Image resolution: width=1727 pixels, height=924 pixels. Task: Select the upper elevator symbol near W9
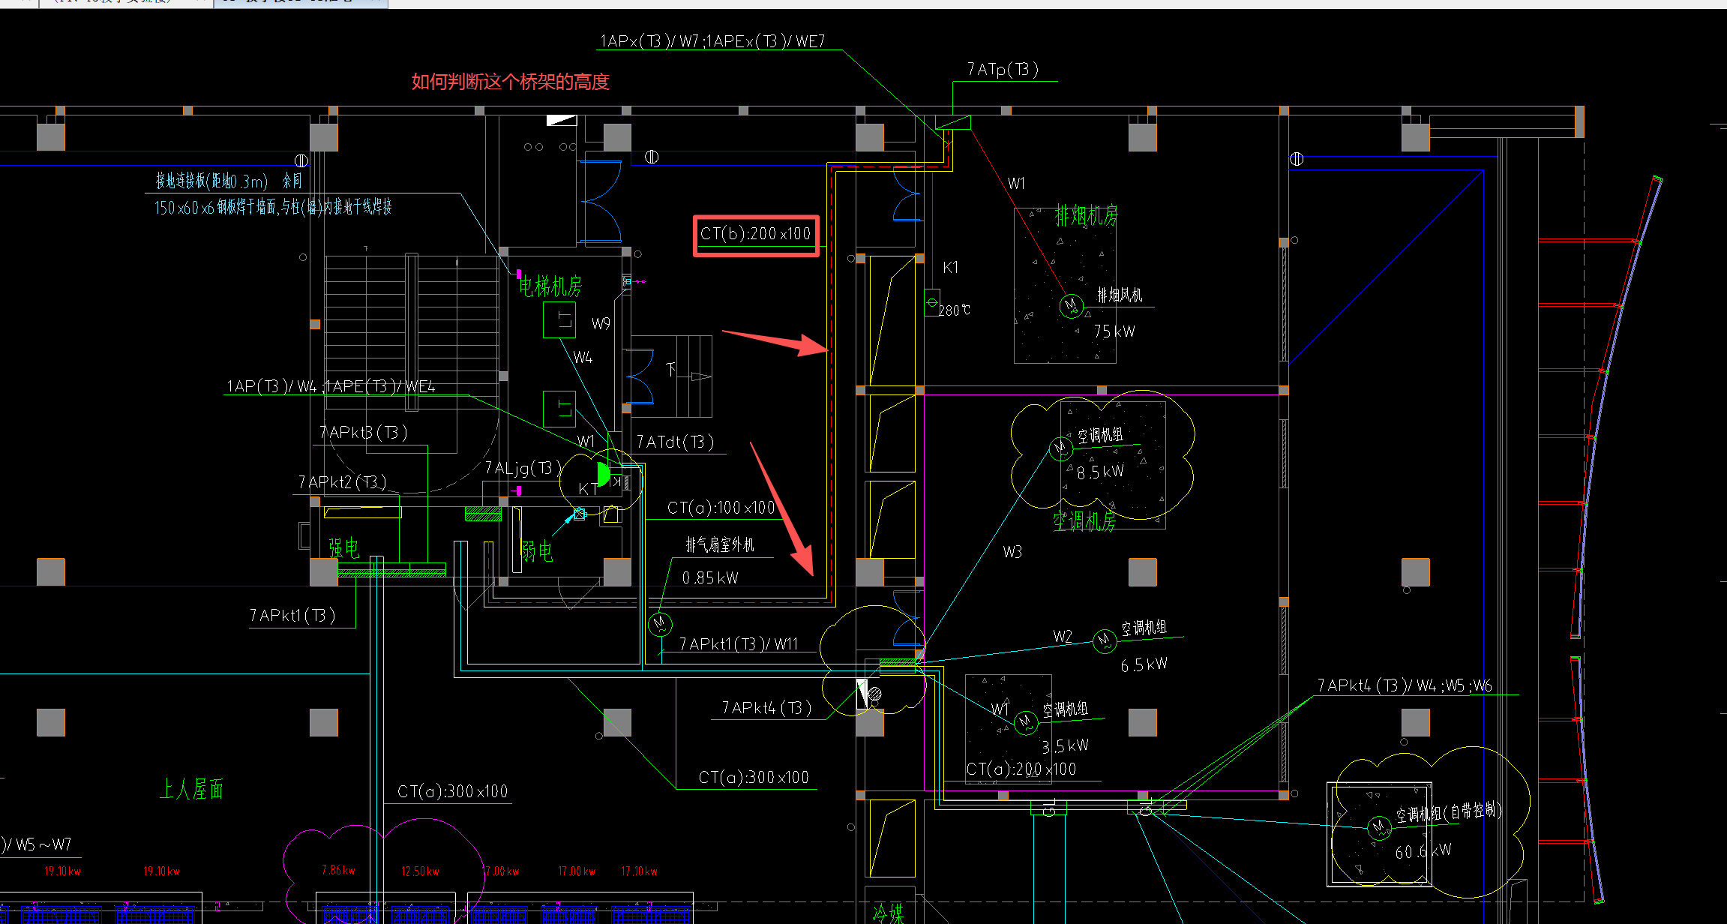pyautogui.click(x=559, y=320)
